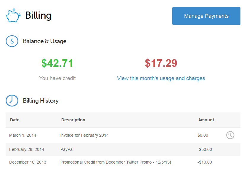Select the PayPal description cell
The height and width of the screenshot is (176, 252).
click(x=67, y=149)
